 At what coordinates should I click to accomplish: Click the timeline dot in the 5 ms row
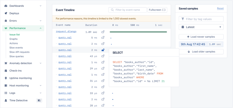coord(111,38)
